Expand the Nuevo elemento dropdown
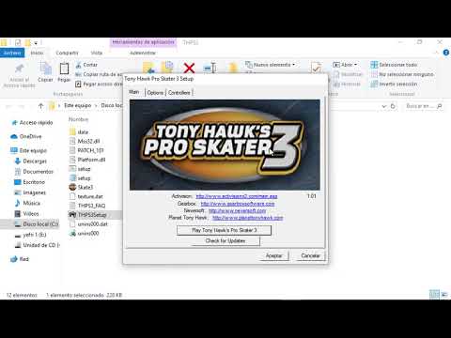Screen dimensions: 451x338 [x=293, y=65]
